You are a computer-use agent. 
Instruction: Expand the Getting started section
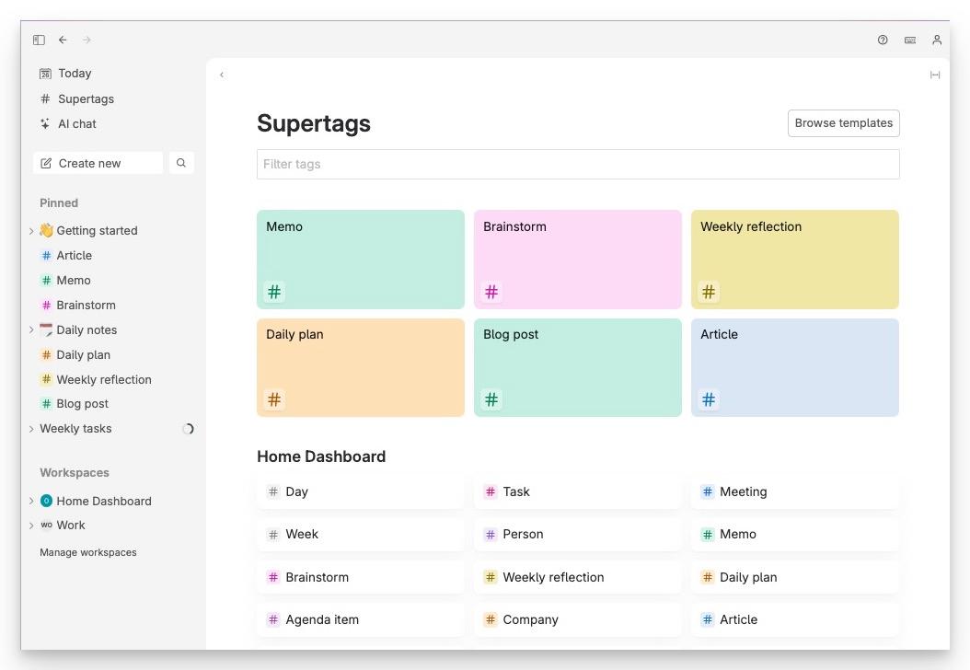tap(31, 230)
